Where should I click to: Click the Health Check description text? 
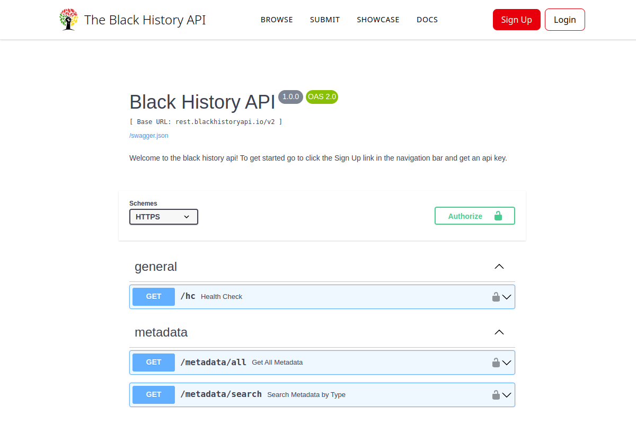pyautogui.click(x=222, y=297)
